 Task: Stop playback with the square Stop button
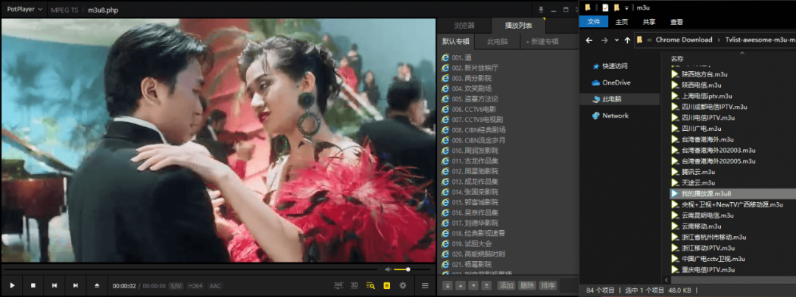[x=33, y=286]
